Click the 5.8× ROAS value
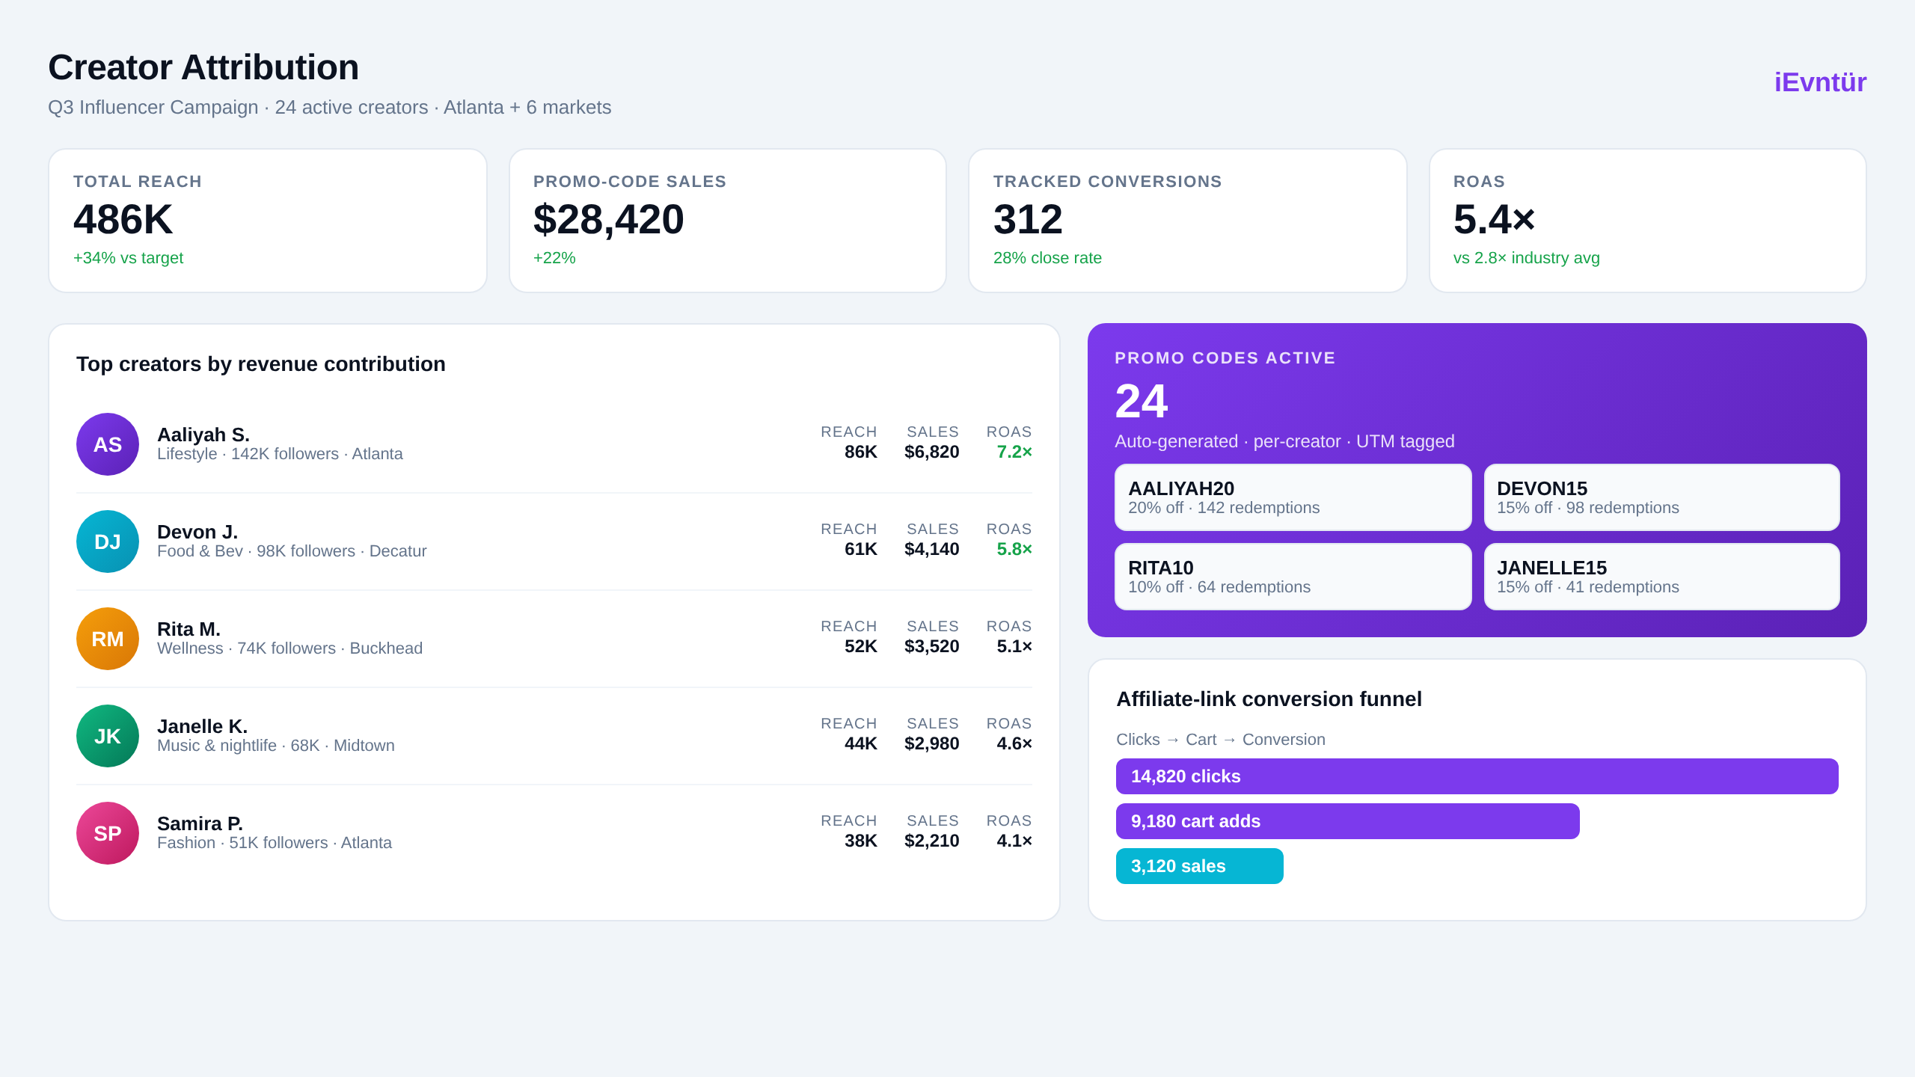 [x=1014, y=549]
